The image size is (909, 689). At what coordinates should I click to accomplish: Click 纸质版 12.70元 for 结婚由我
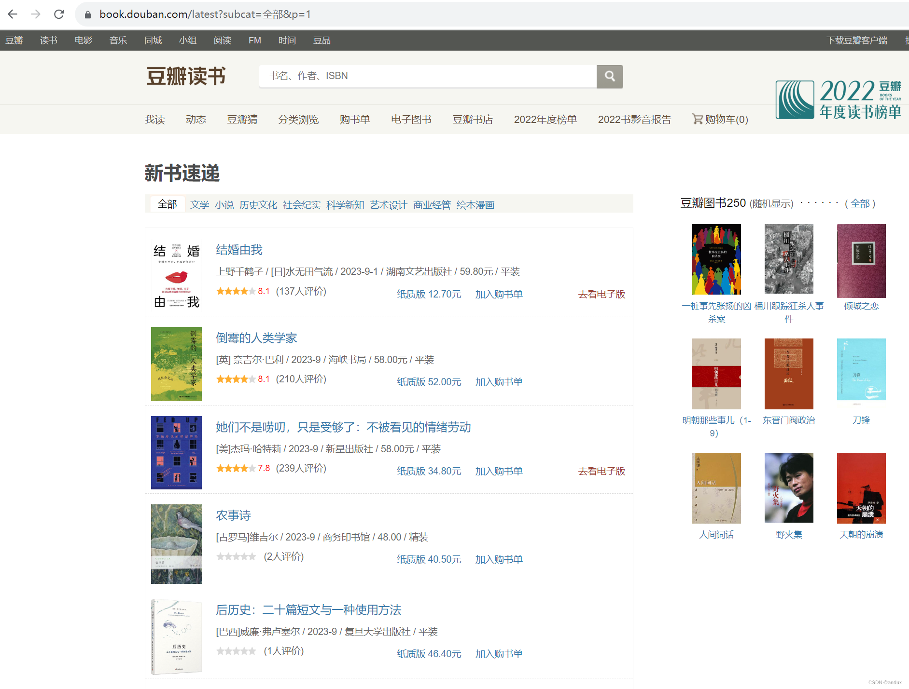429,294
